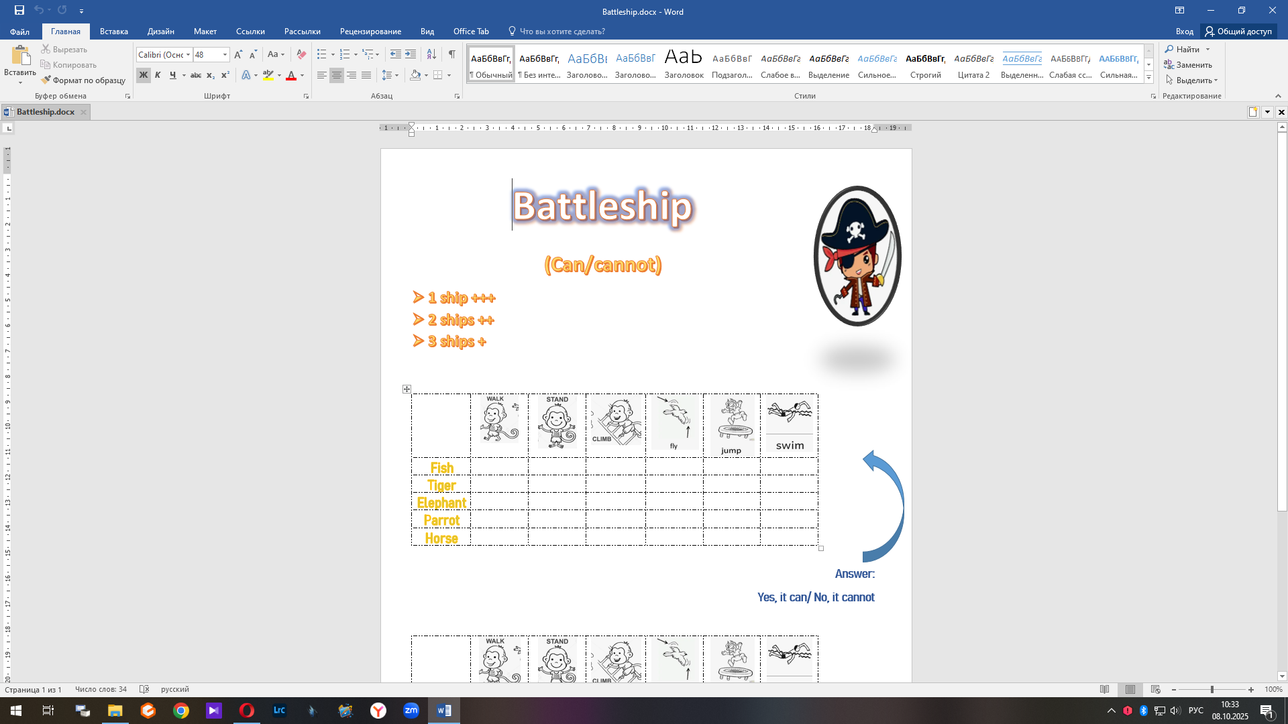The image size is (1288, 724).
Task: Click the Format Painter brush icon
Action: tap(46, 80)
